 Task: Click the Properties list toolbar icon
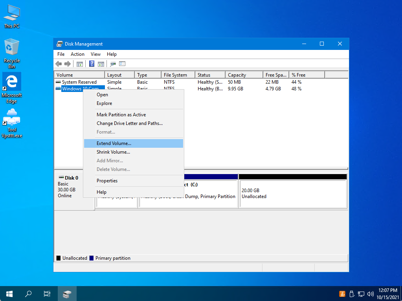click(x=122, y=64)
